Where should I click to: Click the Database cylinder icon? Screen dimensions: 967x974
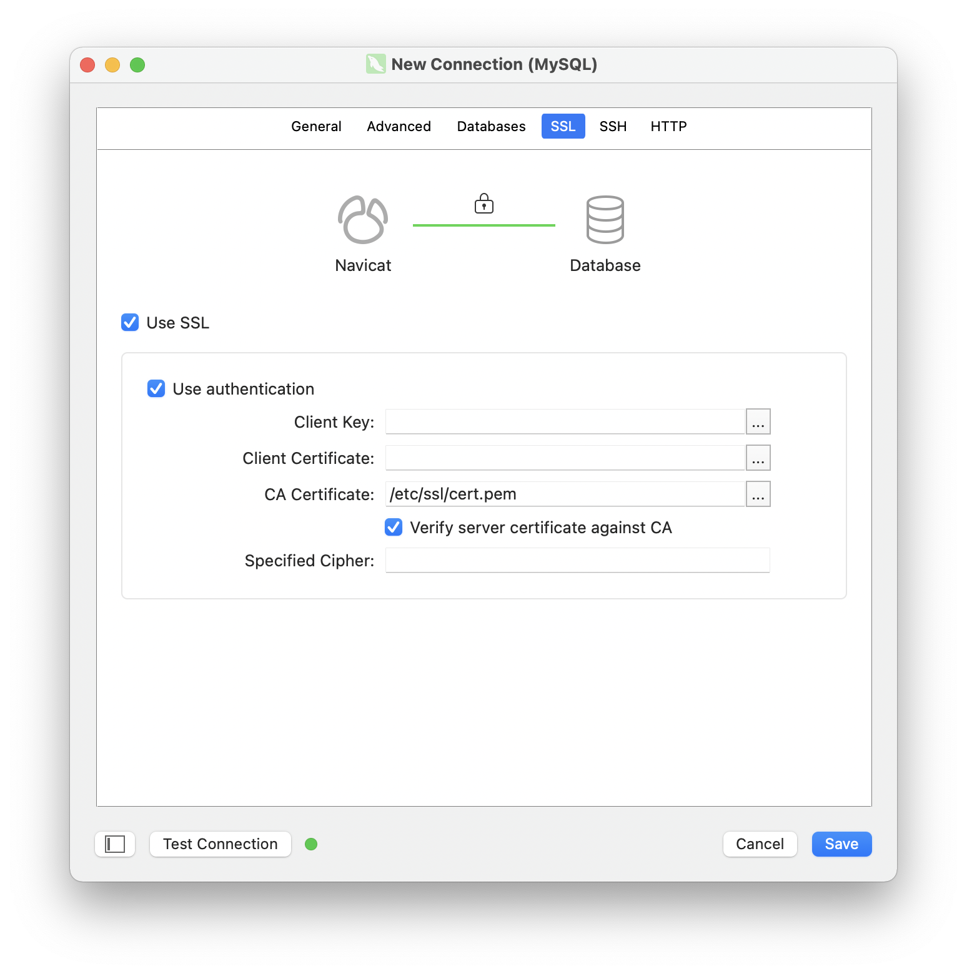[x=604, y=219]
